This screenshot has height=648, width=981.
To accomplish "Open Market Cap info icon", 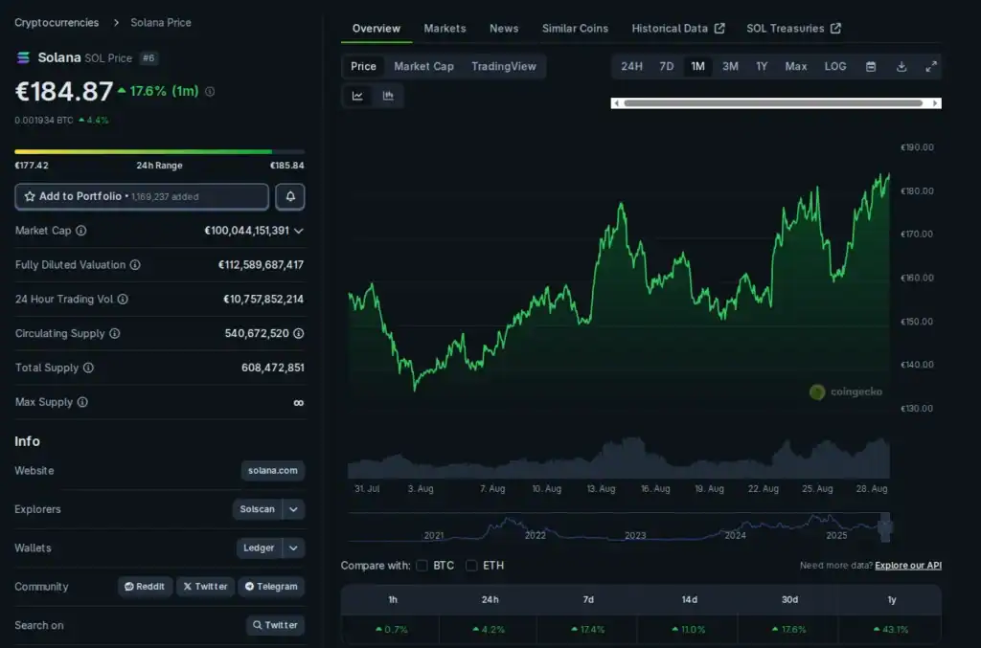I will point(81,231).
